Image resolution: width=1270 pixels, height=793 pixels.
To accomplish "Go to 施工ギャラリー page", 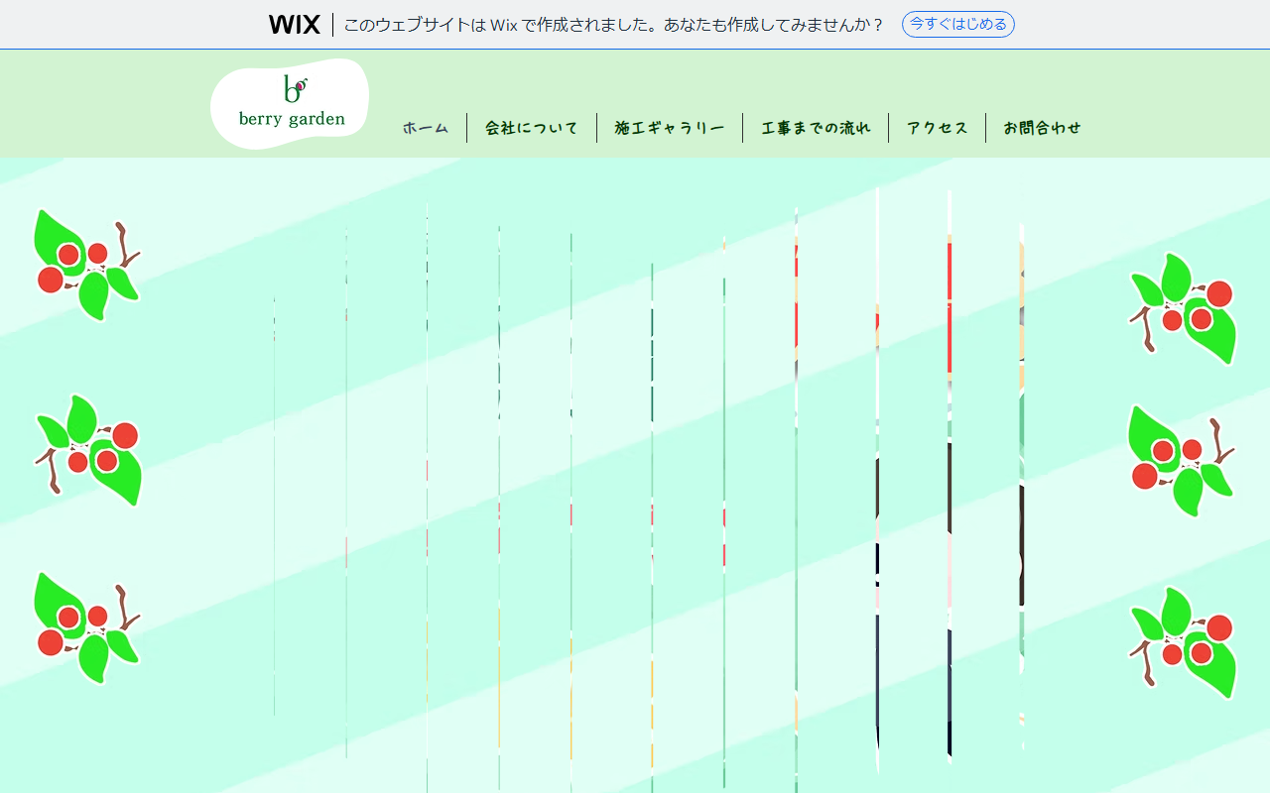I will click(x=670, y=128).
